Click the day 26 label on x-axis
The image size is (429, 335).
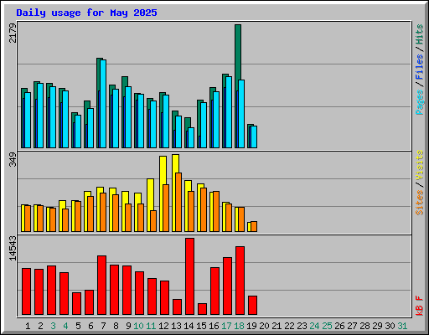(339, 326)
